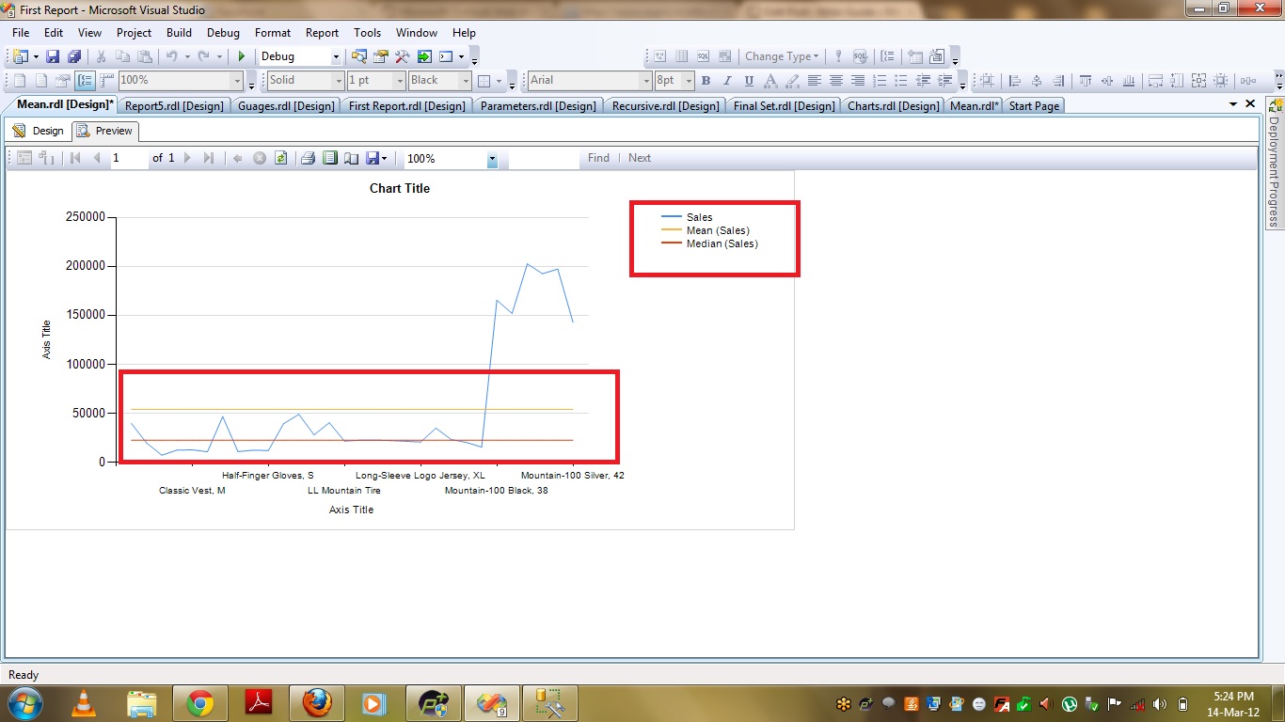
Task: Click the current page number field
Action: click(x=129, y=158)
